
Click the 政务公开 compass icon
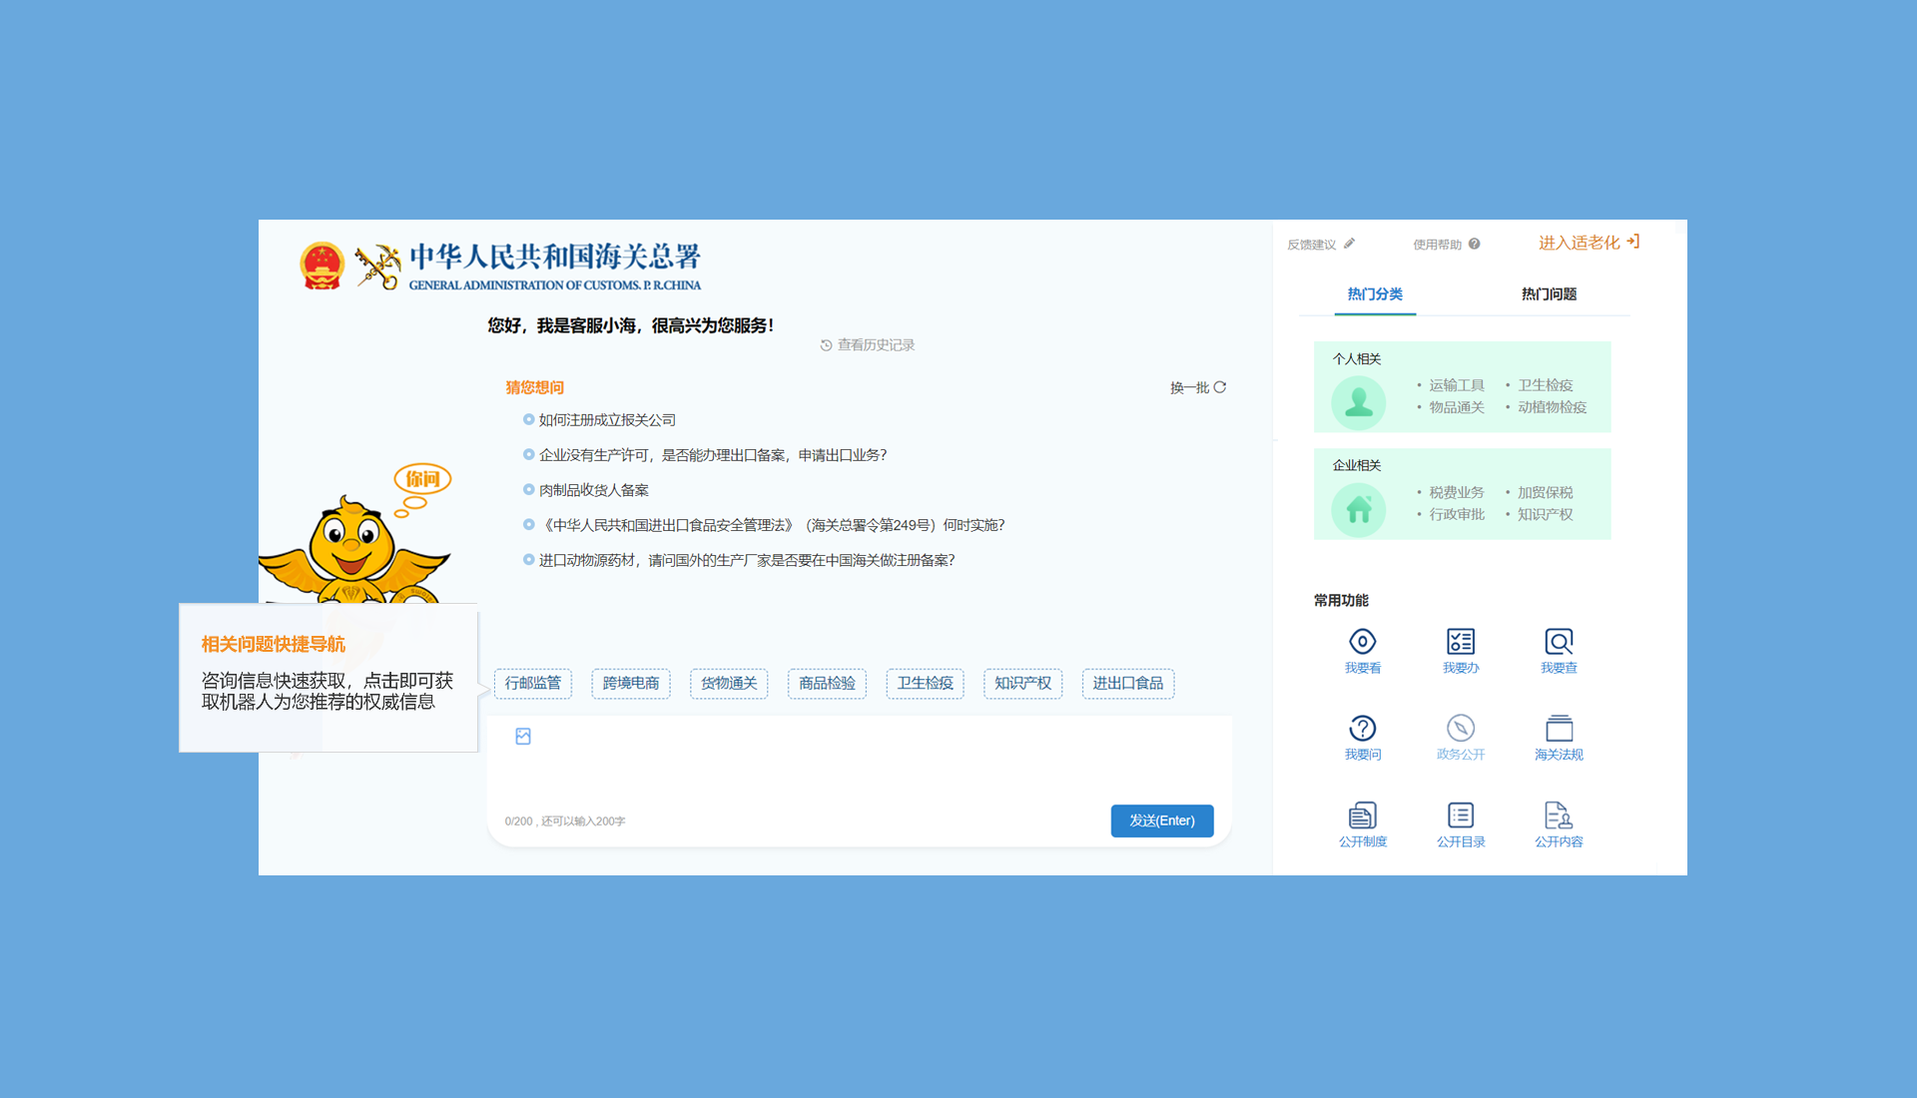click(1460, 729)
